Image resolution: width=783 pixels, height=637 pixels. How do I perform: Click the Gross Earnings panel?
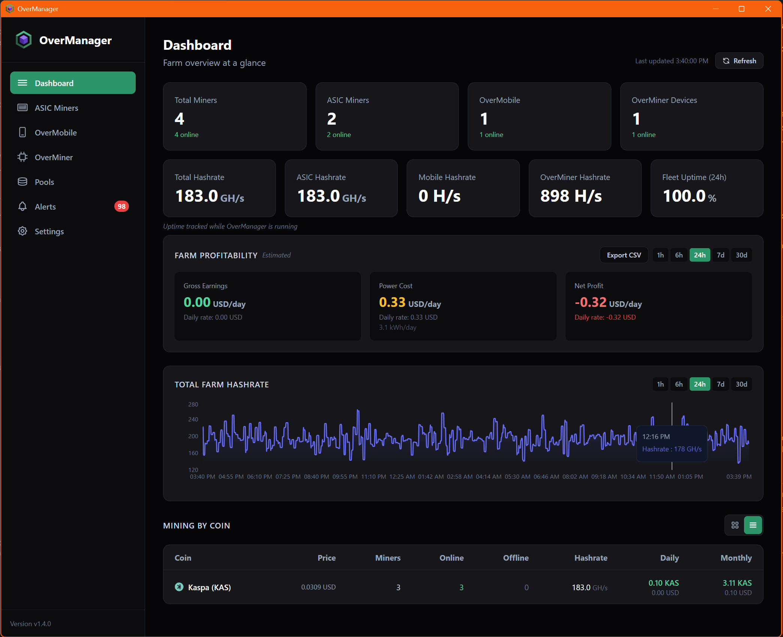(x=268, y=306)
